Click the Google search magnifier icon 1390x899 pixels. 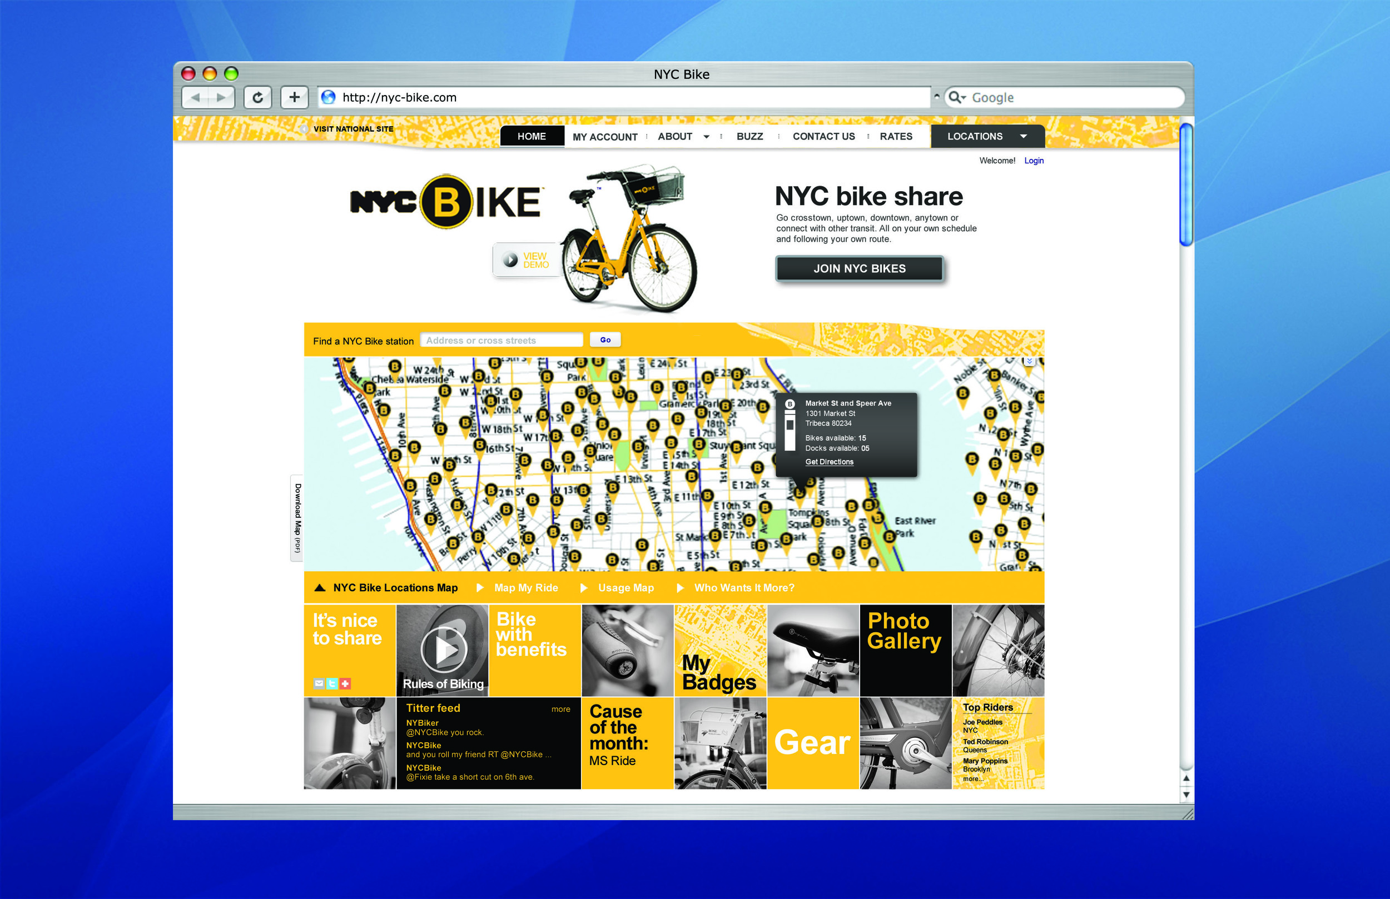[x=955, y=97]
